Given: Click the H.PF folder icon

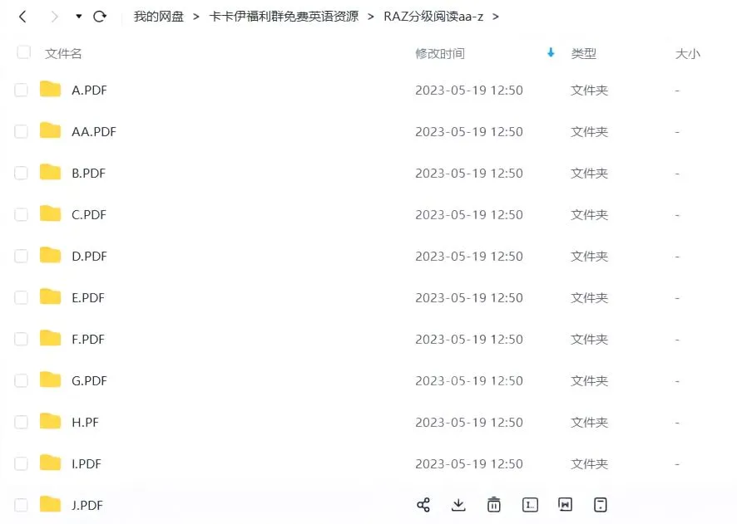Looking at the screenshot, I should click(50, 421).
